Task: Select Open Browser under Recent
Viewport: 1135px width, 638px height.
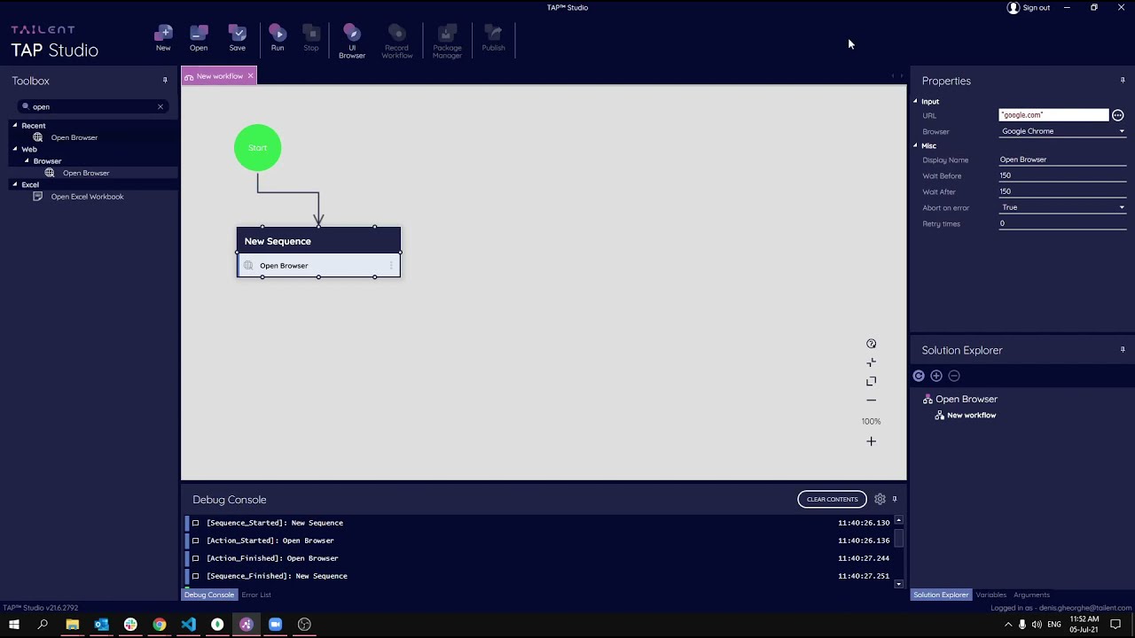Action: 74,137
